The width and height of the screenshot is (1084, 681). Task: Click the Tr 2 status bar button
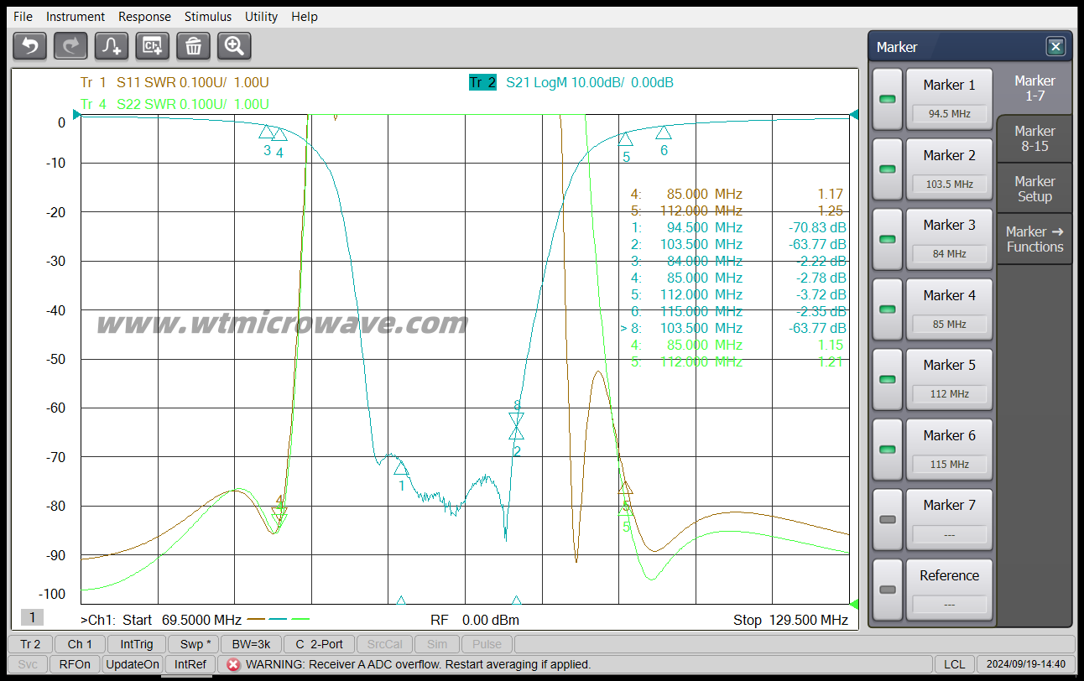(x=30, y=644)
